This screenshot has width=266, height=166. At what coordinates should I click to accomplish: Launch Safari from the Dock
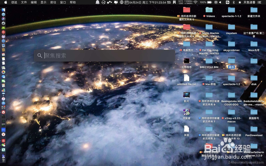[x=3, y=41]
